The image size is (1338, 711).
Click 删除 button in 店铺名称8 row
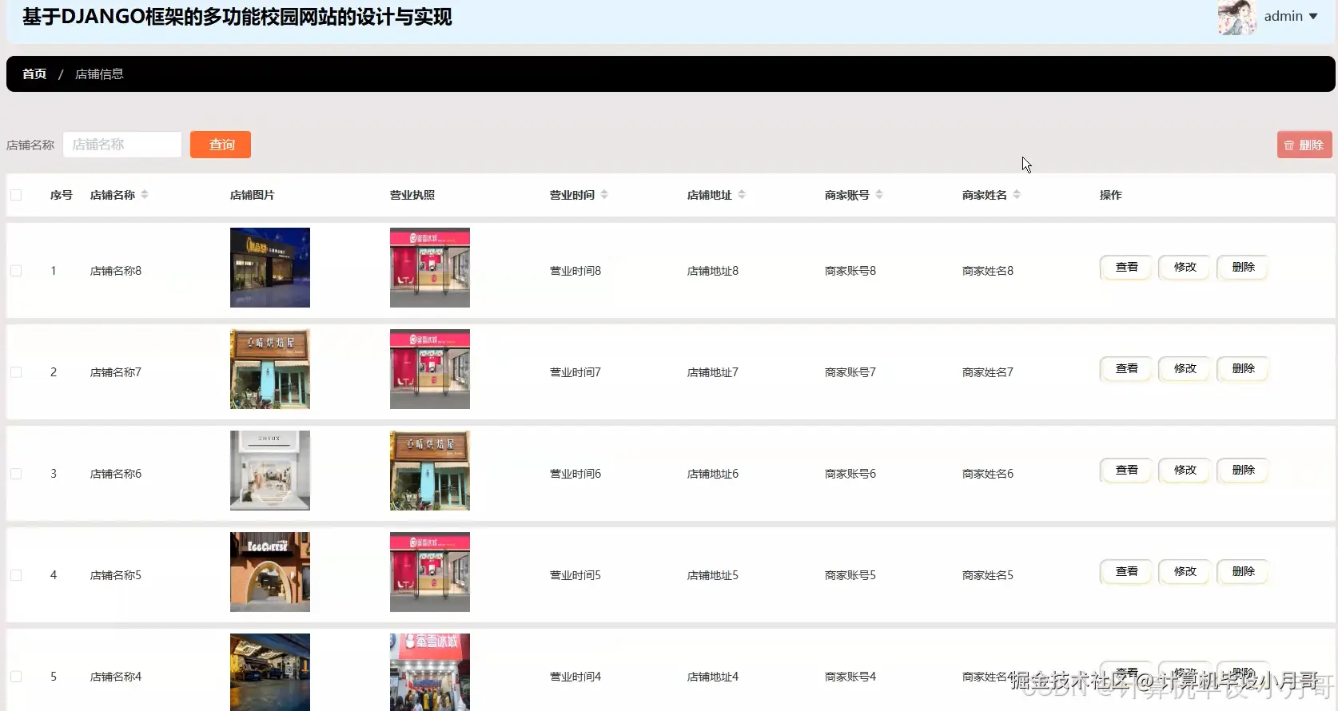(1243, 267)
